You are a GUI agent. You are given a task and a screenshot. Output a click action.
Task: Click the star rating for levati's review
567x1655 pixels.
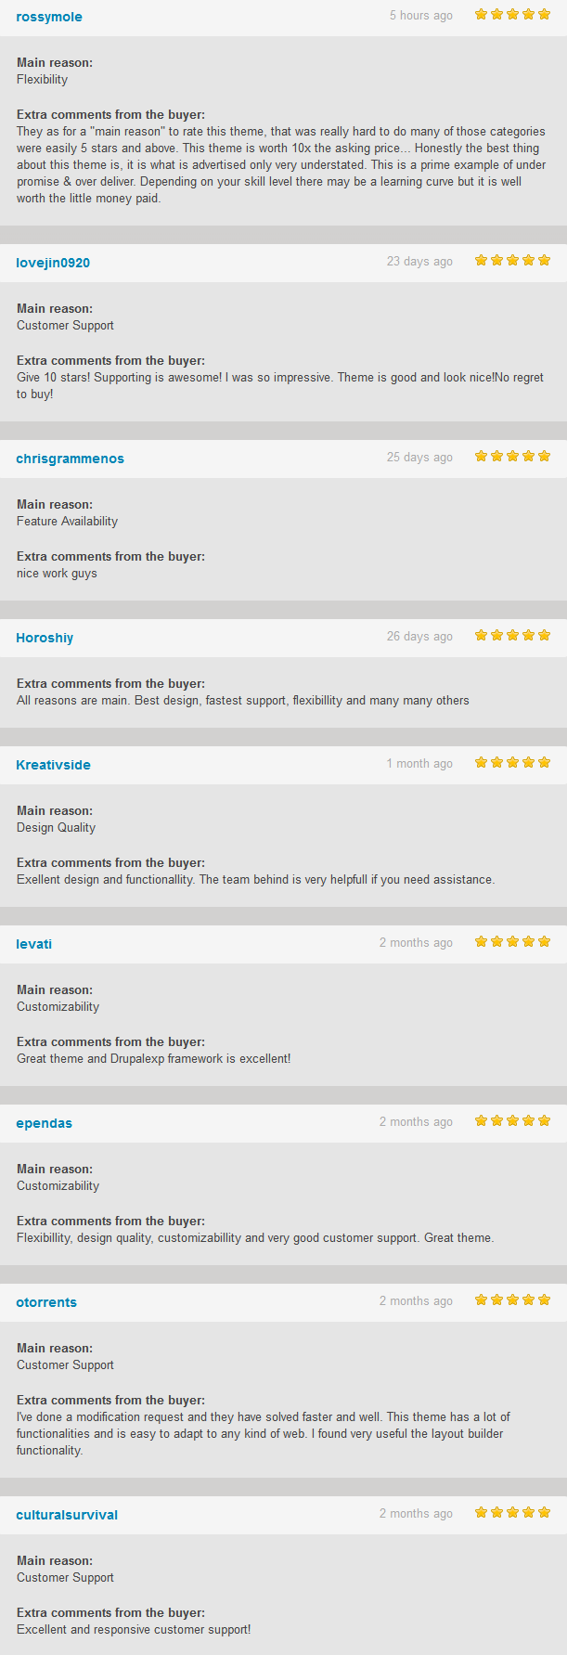513,941
